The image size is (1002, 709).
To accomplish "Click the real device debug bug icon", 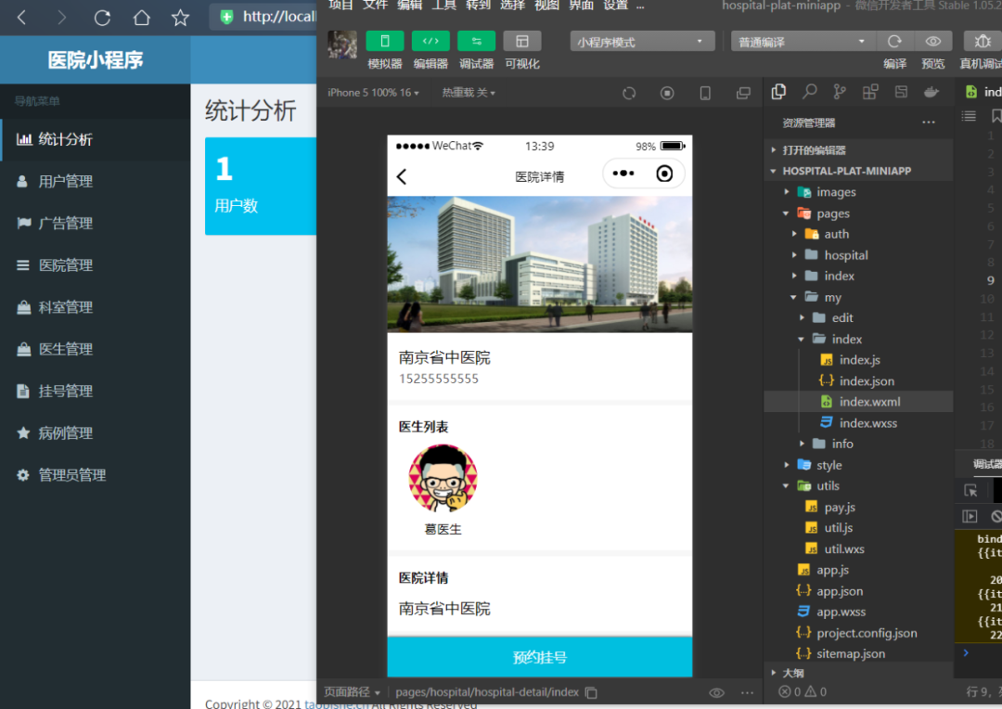I will (x=983, y=42).
